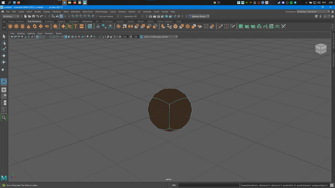
Task: Toggle the pause Viewport 2.0 icon
Action: click(x=179, y=16)
